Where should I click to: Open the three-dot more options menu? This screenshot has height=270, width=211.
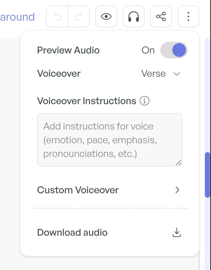tap(188, 16)
